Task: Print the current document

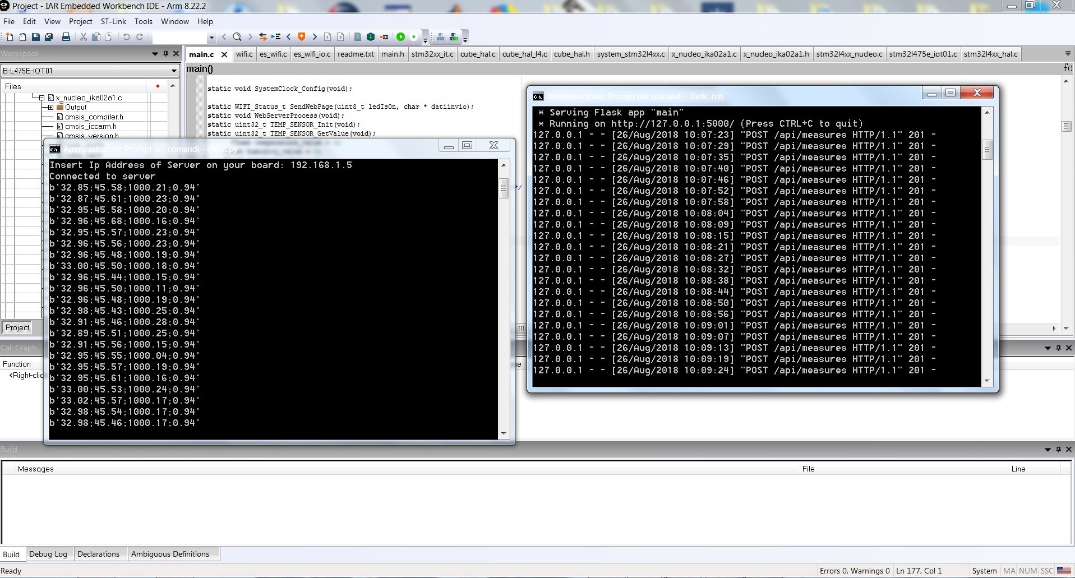Action: pyautogui.click(x=66, y=37)
